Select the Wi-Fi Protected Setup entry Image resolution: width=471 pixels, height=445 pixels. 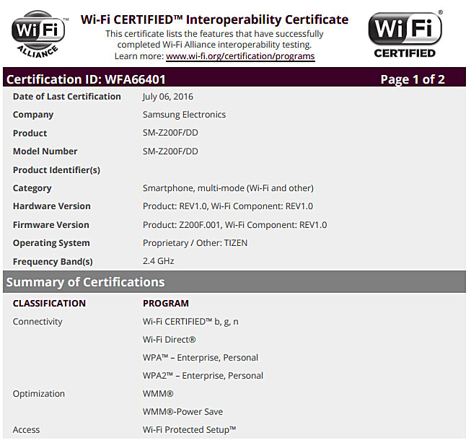coord(189,430)
